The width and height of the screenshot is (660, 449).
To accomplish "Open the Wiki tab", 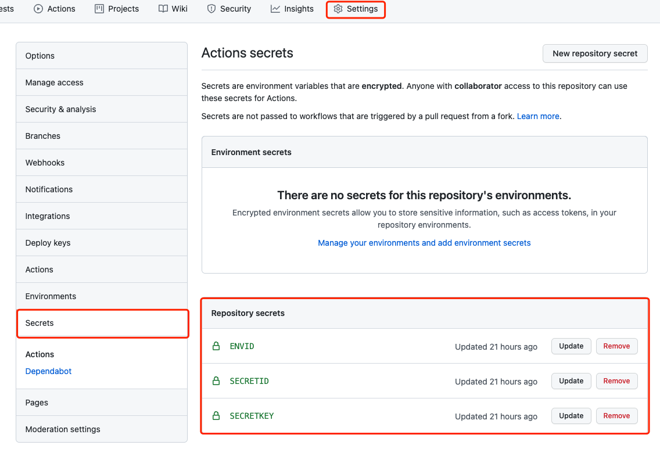I will pos(173,9).
